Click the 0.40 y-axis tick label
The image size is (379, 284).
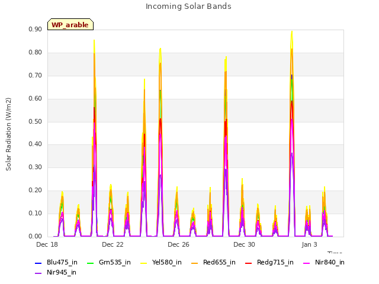click(x=36, y=144)
